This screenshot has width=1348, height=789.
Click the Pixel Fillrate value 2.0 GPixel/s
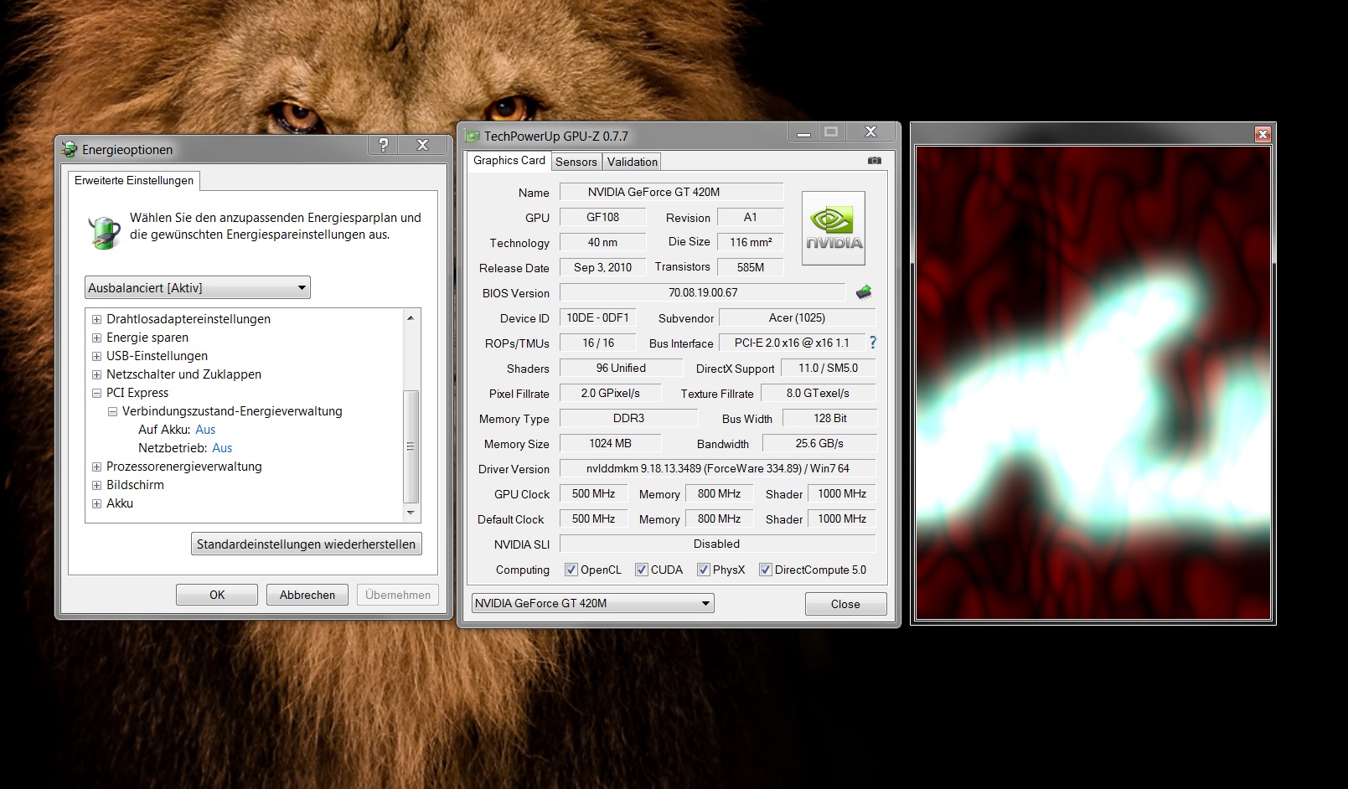610,393
